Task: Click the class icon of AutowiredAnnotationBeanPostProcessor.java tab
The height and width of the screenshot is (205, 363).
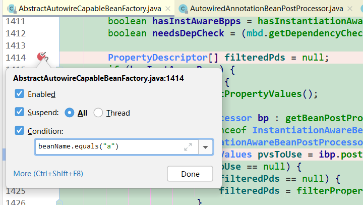Action: [183, 9]
